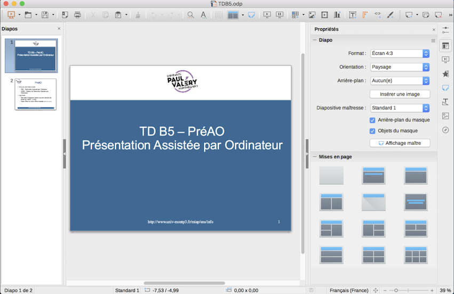Open the arrow next to Insert Table
The height and width of the screenshot is (294, 454).
tap(303, 15)
